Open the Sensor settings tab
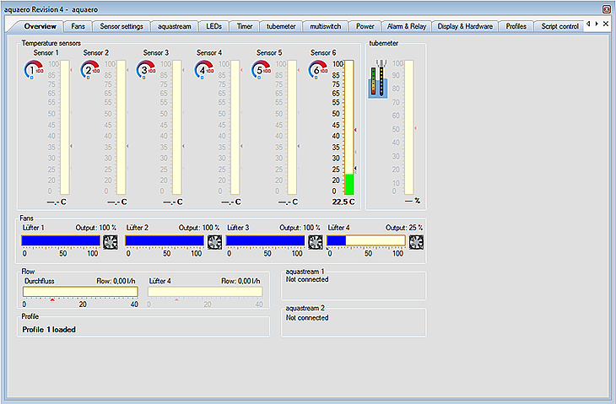616x404 pixels. pyautogui.click(x=122, y=26)
